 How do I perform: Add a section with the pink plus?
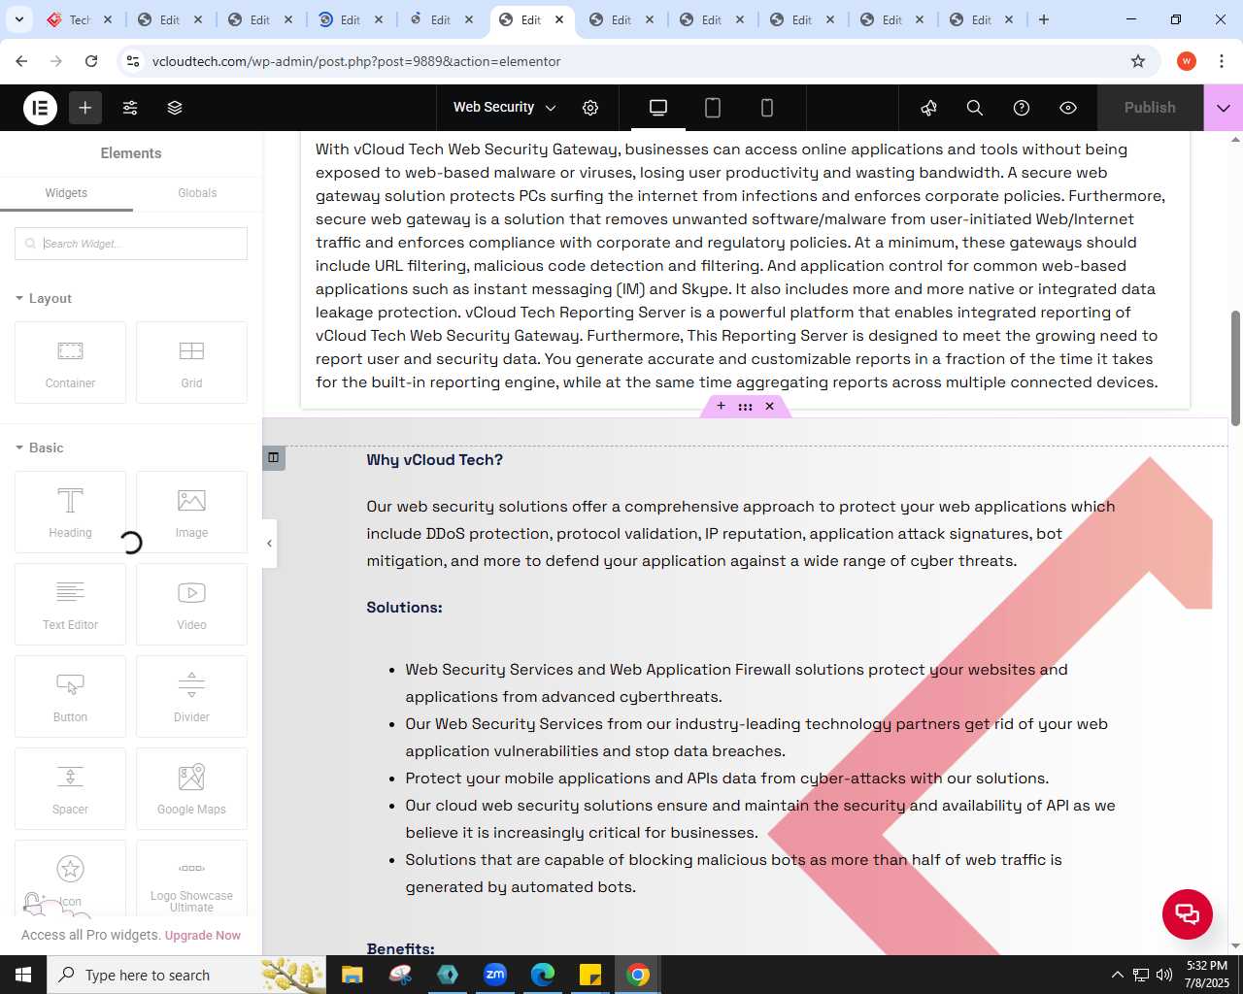click(x=721, y=407)
